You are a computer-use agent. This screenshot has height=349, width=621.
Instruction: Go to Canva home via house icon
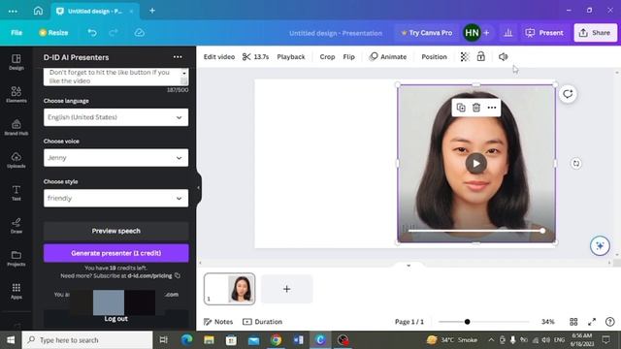38,11
